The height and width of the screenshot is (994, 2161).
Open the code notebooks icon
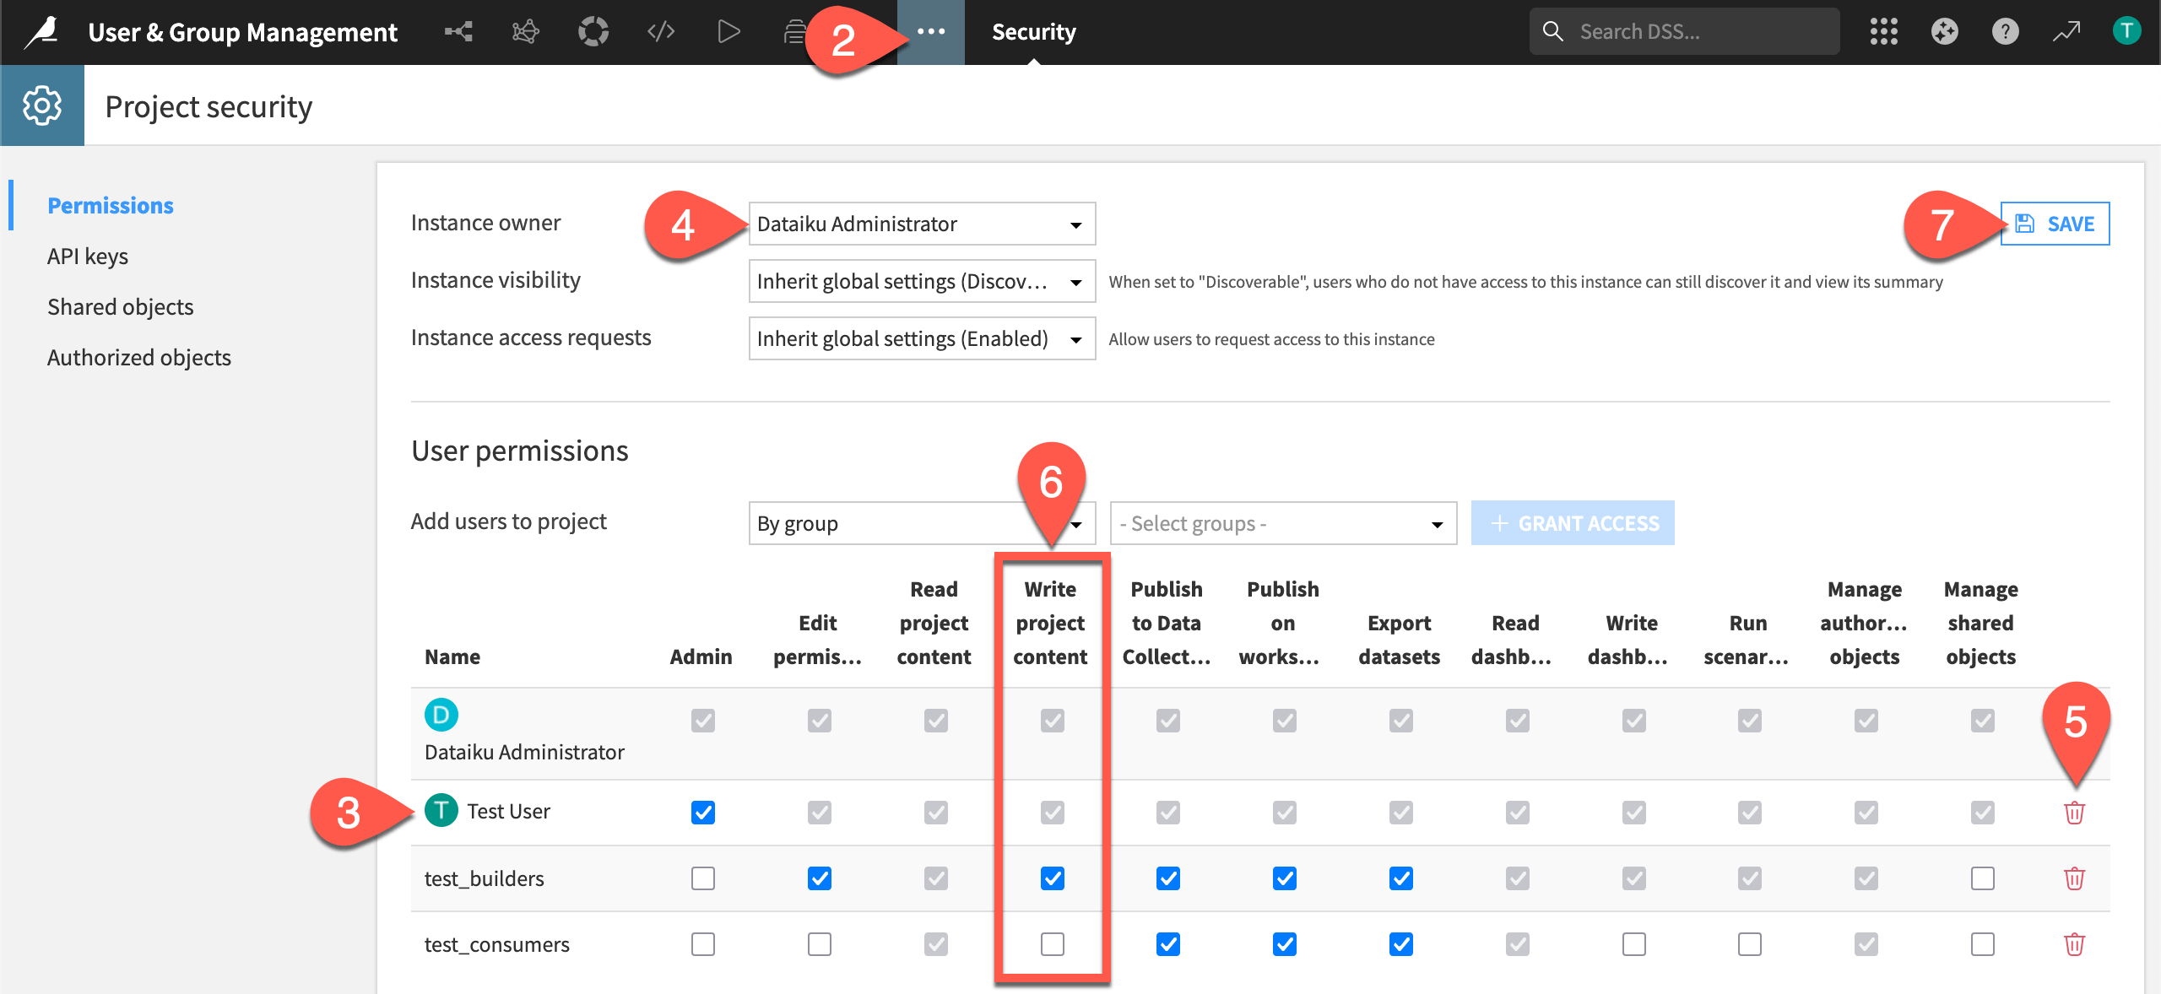tap(661, 32)
